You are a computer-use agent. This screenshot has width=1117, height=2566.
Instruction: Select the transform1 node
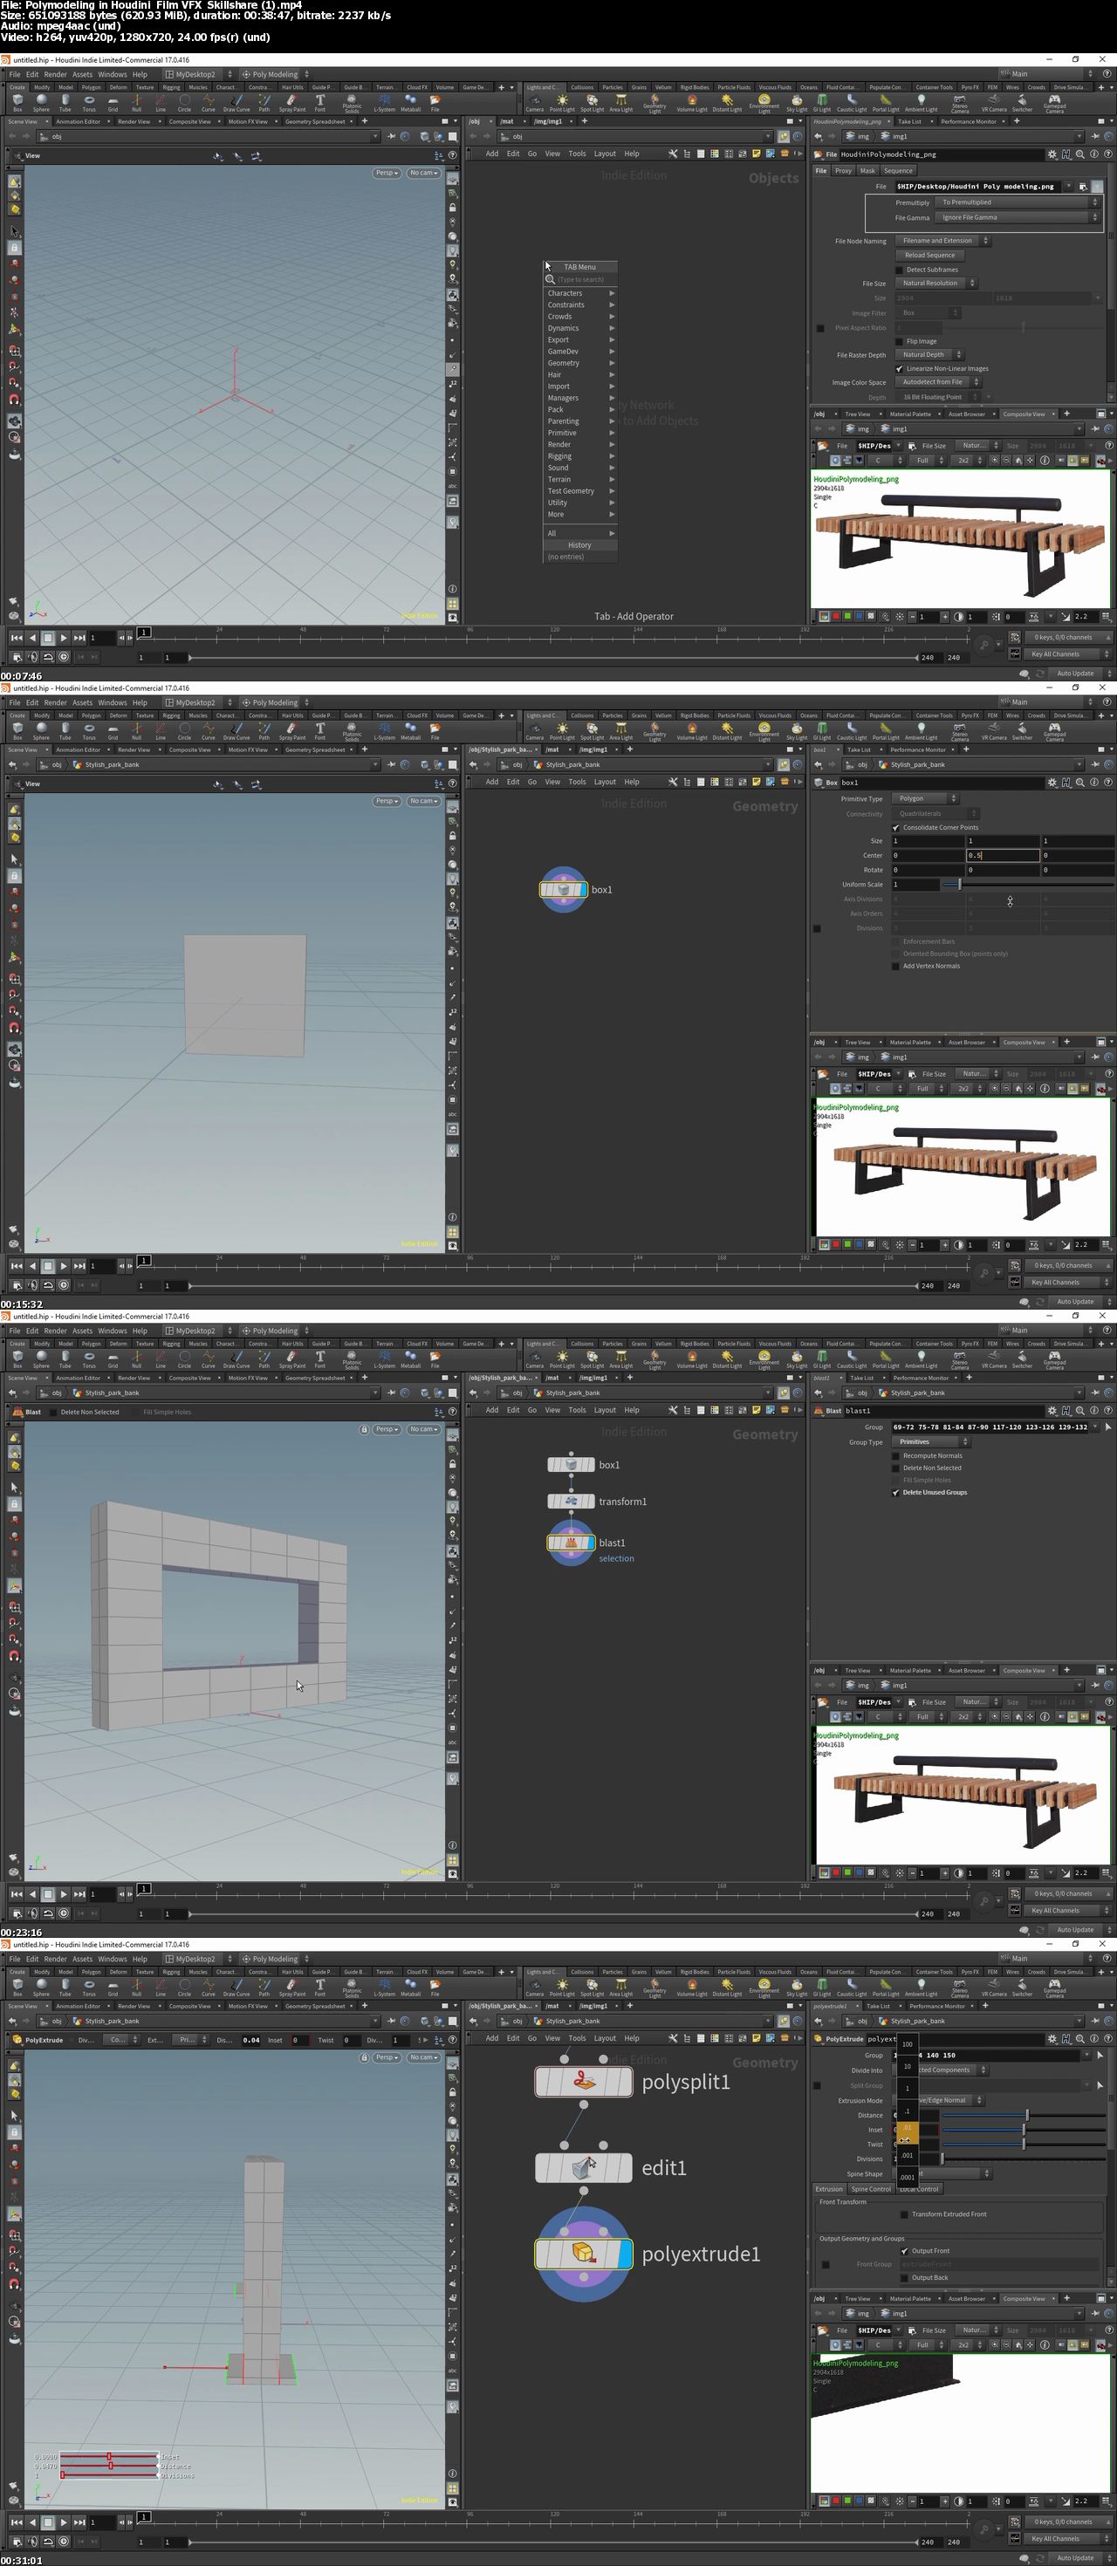pos(571,1500)
